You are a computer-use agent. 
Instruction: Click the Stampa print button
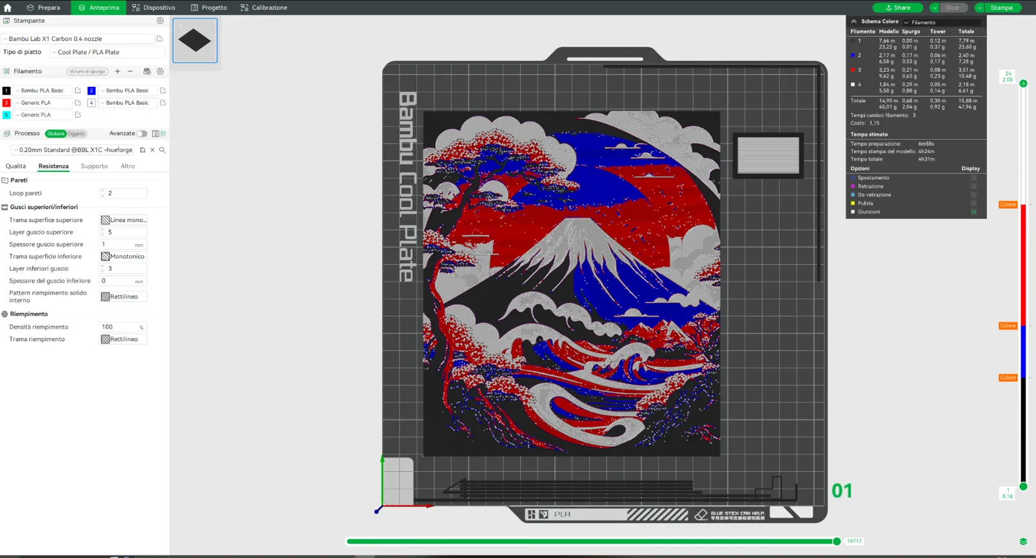tap(1002, 8)
